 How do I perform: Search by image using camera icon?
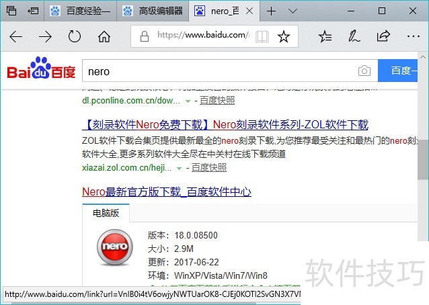coord(364,71)
